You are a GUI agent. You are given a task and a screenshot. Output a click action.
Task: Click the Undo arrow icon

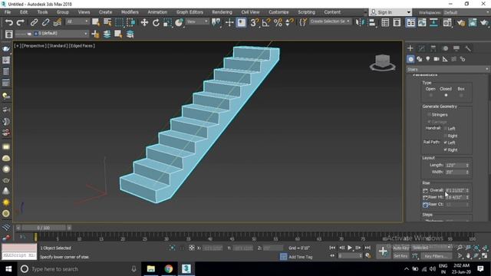[x=9, y=22]
